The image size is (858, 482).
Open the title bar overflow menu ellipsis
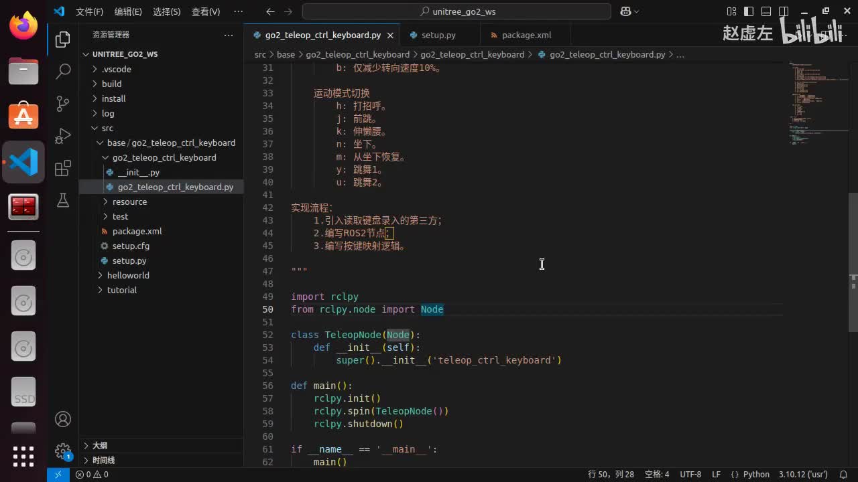[x=239, y=11]
